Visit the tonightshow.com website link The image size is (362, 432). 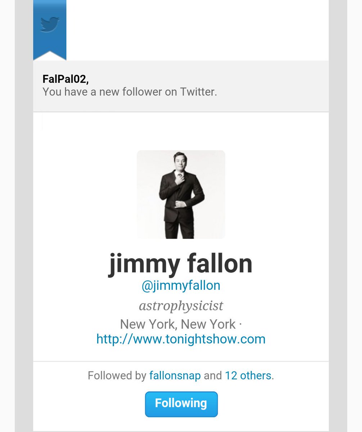(181, 339)
